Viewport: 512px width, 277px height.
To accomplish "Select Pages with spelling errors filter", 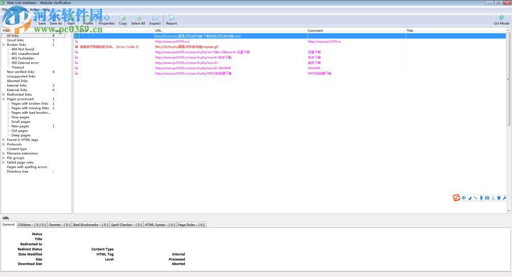I will (27, 167).
